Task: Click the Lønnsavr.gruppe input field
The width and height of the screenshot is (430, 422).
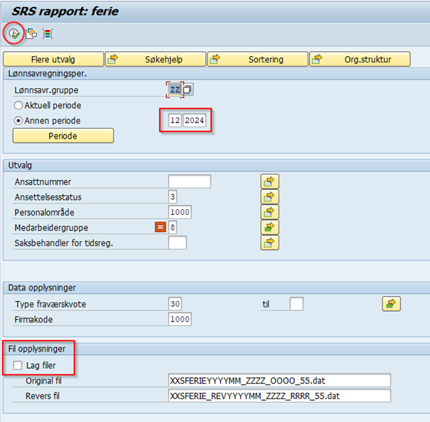Action: pyautogui.click(x=175, y=90)
